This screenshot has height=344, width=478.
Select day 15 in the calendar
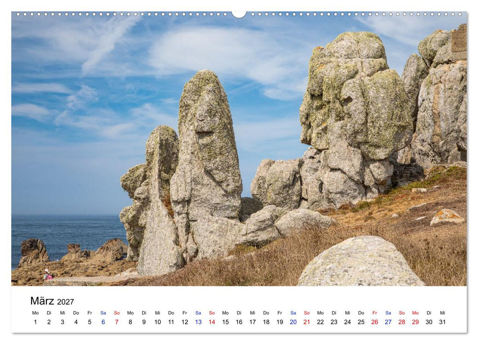[x=225, y=322]
